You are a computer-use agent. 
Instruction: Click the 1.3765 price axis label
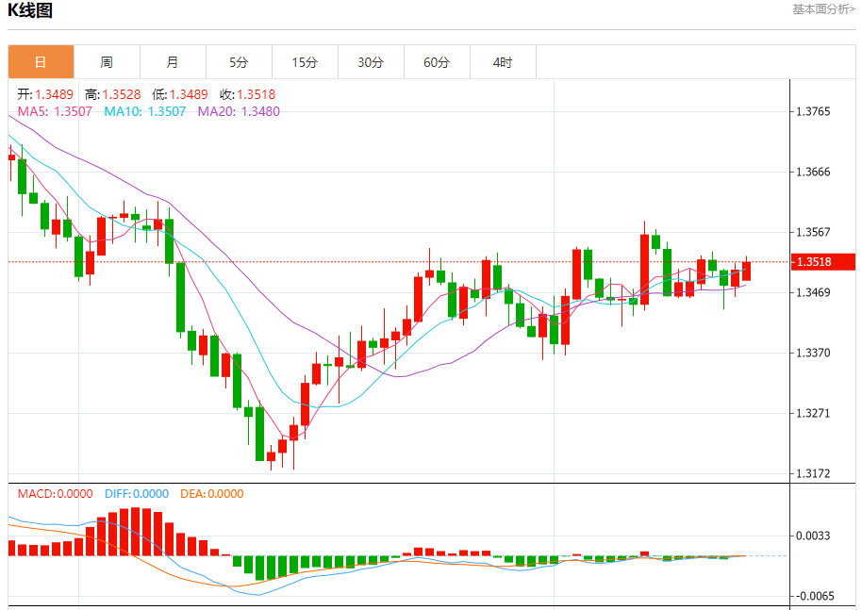(x=813, y=111)
